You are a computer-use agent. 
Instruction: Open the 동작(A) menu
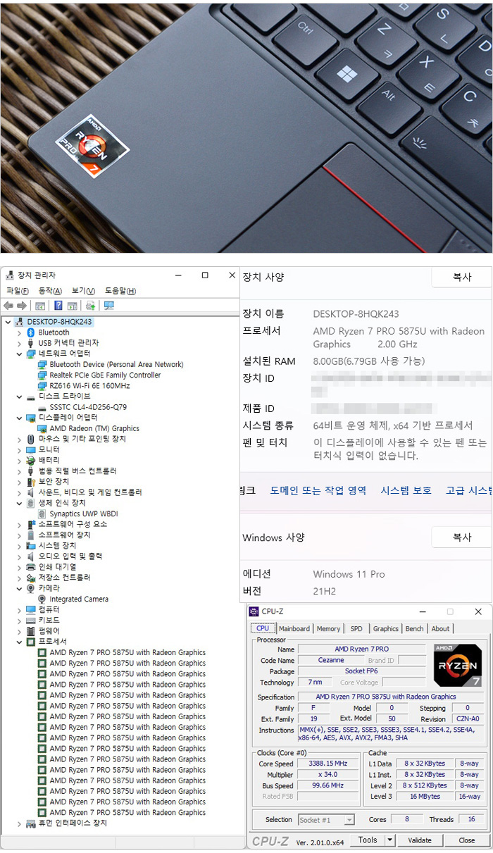[50, 291]
